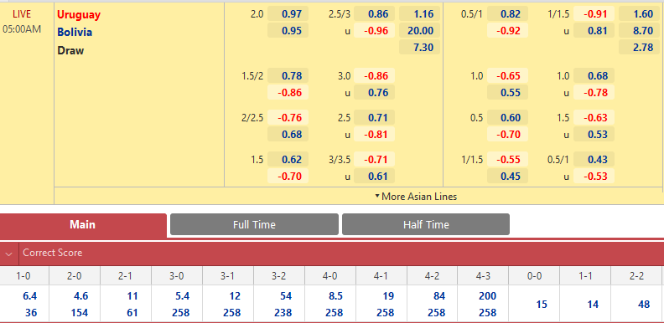The image size is (664, 323).
Task: Pick 1-1 correct score odds 14
Action: (585, 304)
